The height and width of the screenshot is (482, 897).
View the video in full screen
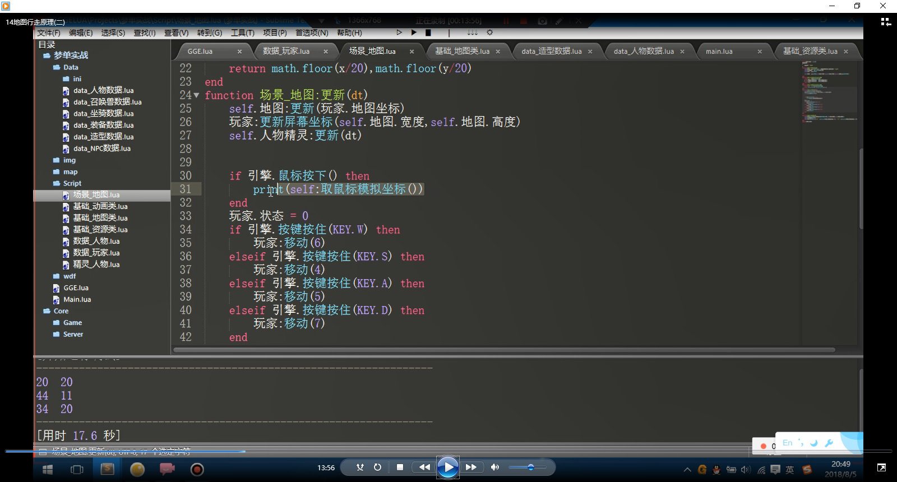click(881, 467)
